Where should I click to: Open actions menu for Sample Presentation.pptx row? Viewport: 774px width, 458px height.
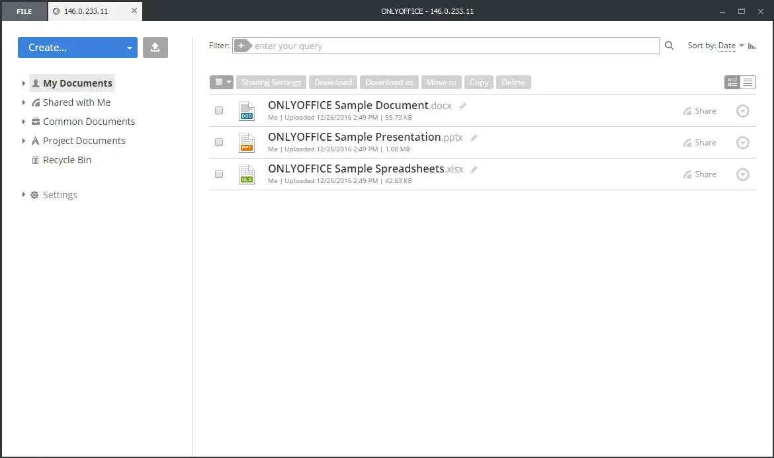(742, 143)
